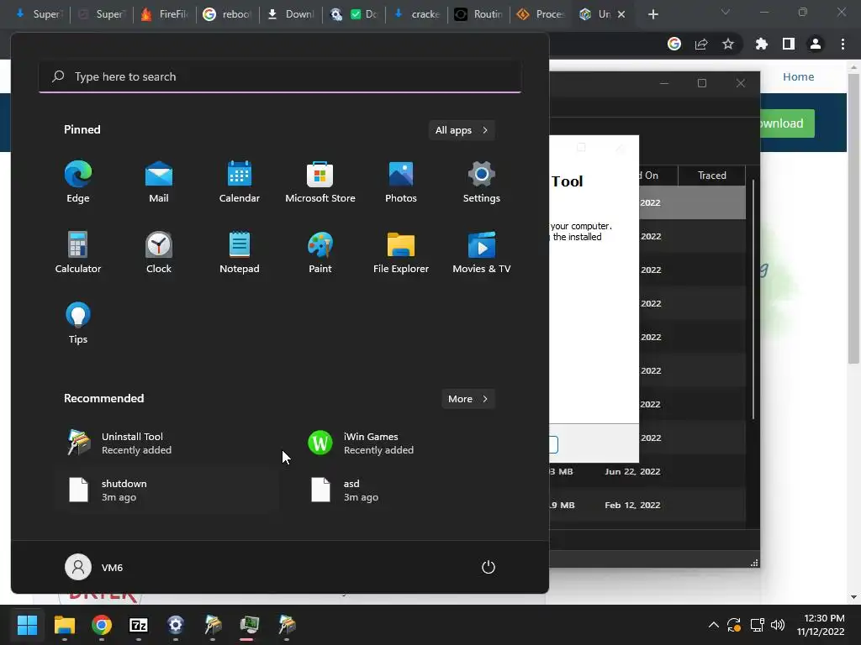The image size is (861, 645).
Task: Open File Explorer from pinned apps
Action: pyautogui.click(x=401, y=253)
